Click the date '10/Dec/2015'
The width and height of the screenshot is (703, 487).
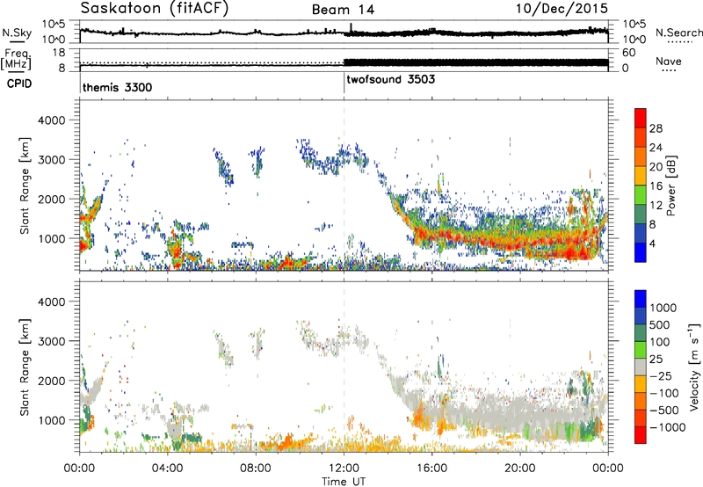click(562, 8)
